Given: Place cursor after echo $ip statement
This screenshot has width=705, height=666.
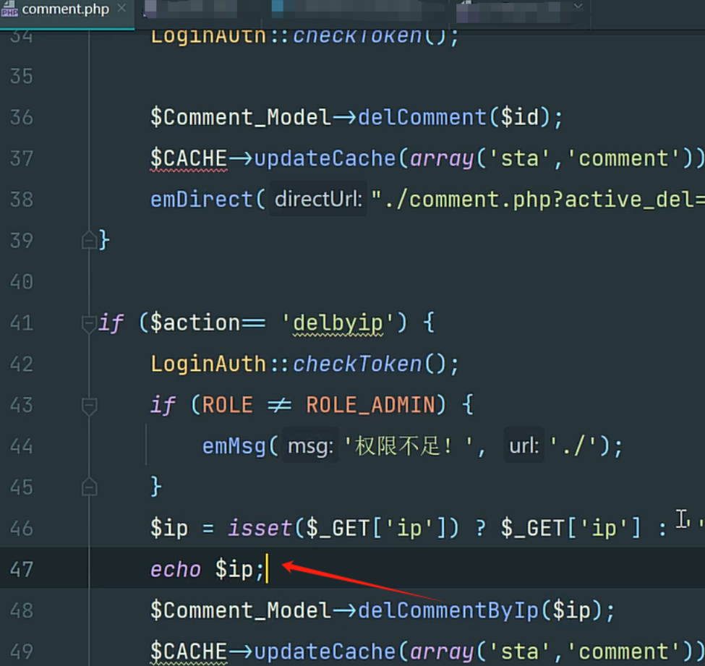Looking at the screenshot, I should 266,570.
